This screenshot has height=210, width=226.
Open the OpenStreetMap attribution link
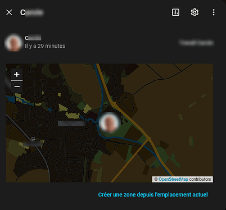(x=173, y=179)
